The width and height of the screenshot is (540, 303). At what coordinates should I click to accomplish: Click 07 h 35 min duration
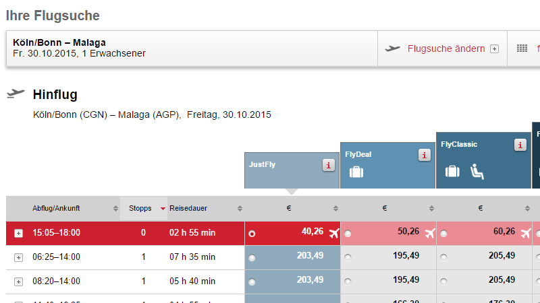tap(192, 257)
